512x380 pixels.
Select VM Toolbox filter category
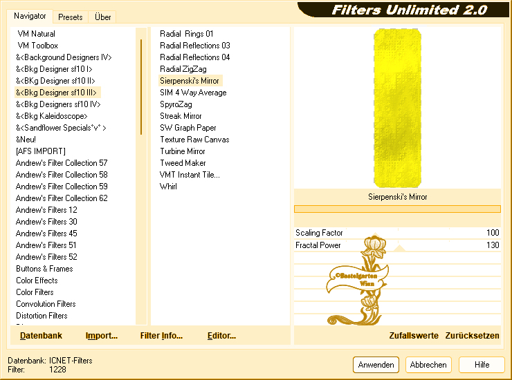coord(37,46)
